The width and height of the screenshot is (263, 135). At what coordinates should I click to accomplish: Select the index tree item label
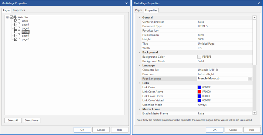click(25, 21)
